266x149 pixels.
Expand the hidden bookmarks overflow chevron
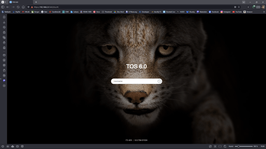pyautogui.click(x=264, y=12)
